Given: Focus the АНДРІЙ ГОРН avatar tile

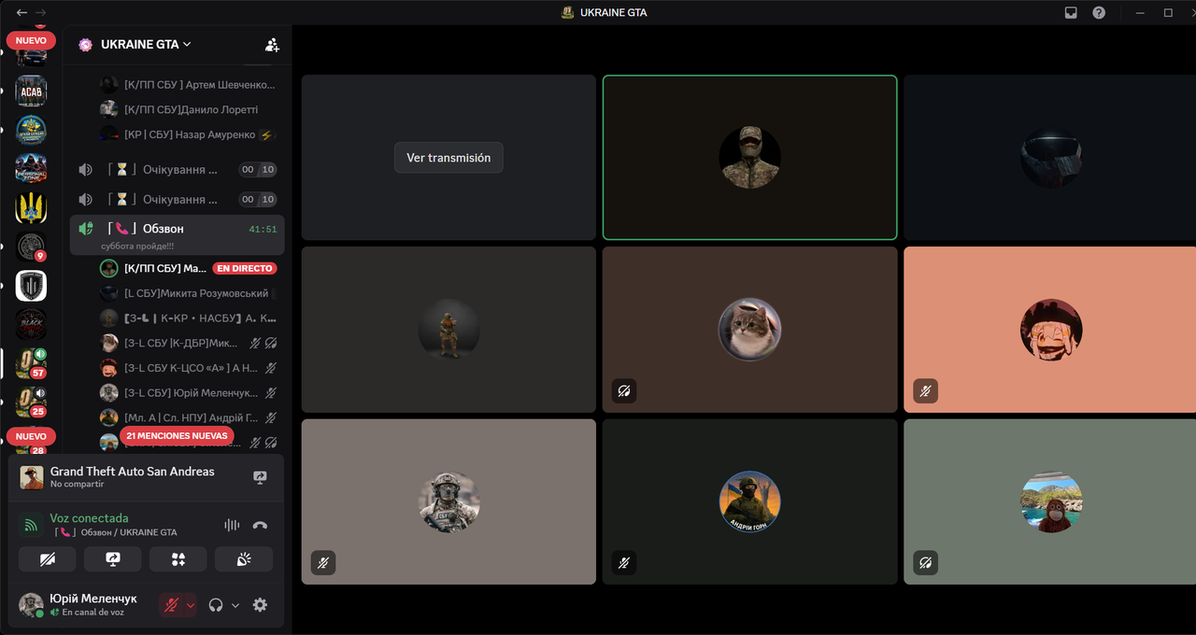Looking at the screenshot, I should [x=749, y=501].
